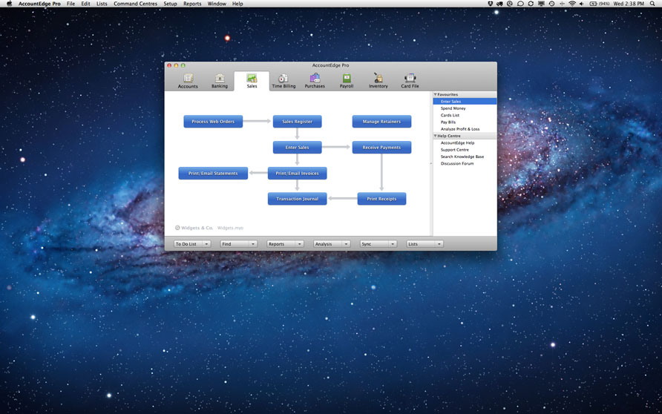Viewport: 662px width, 414px height.
Task: Open the Reports dropdown at window bottom
Action: coord(285,244)
